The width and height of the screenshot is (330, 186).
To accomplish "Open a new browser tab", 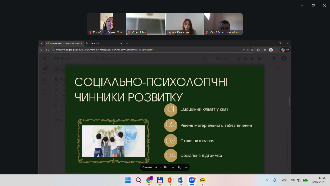I will pos(127,43).
